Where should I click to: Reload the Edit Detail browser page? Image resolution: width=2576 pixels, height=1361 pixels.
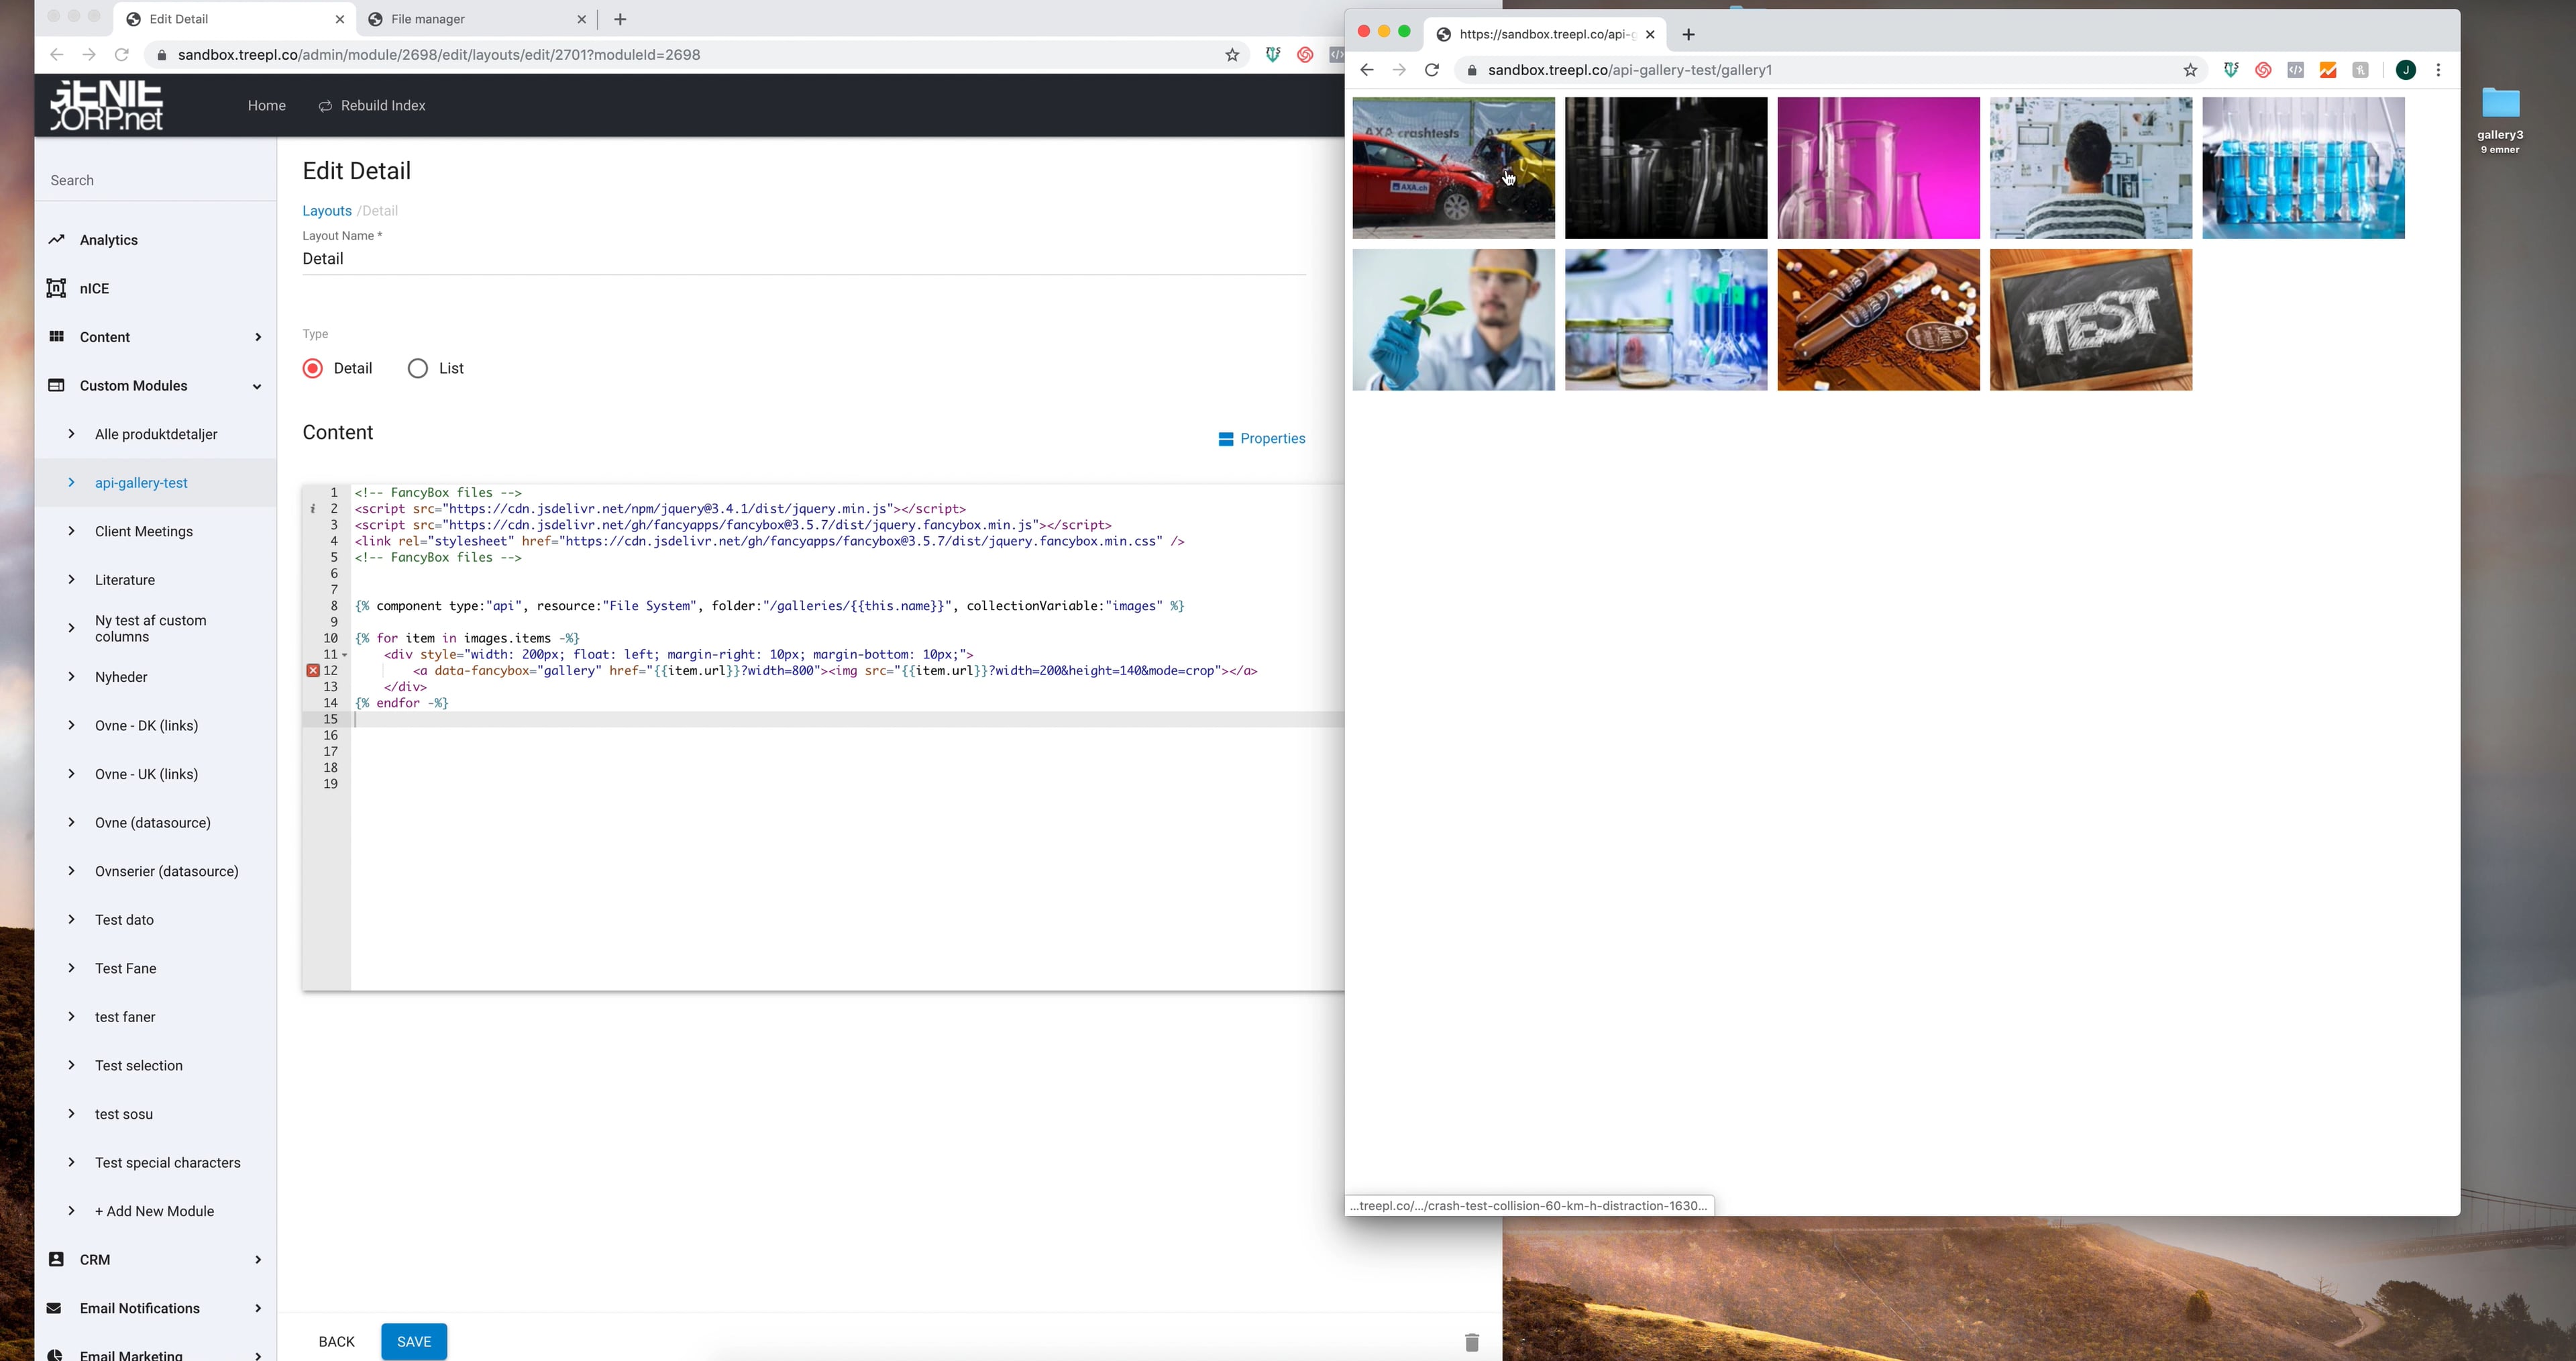coord(121,55)
